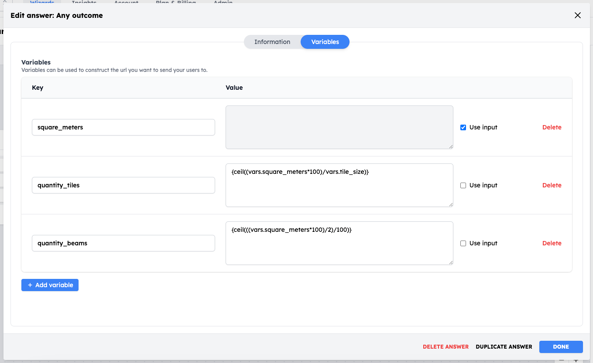This screenshot has height=363, width=593.
Task: Focus the quantity_beams key field
Action: click(123, 243)
